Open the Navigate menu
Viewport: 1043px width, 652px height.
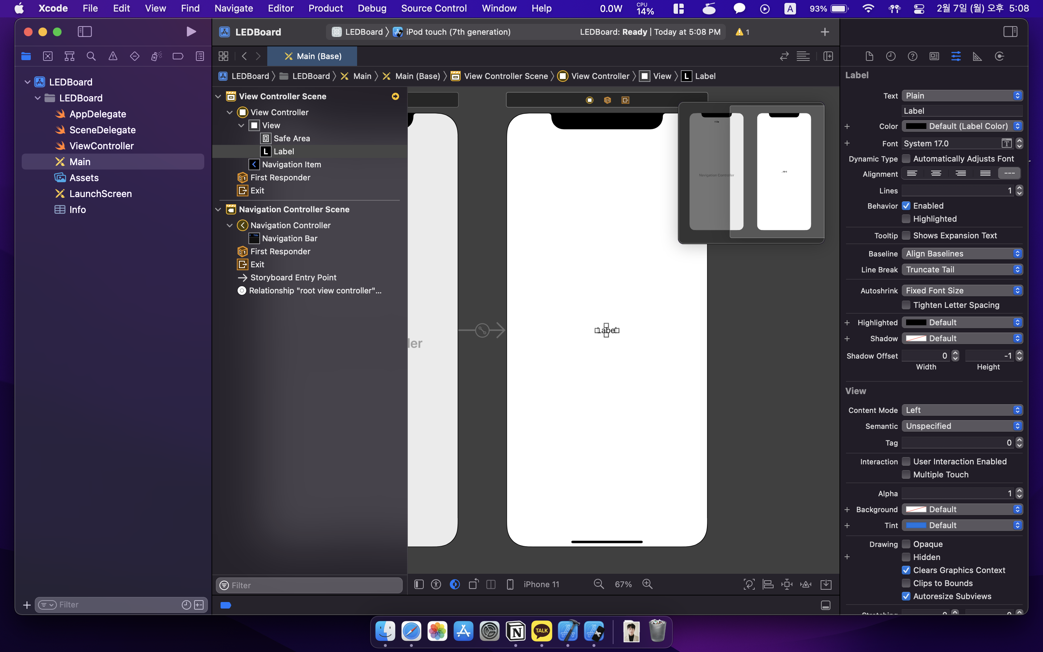(234, 8)
